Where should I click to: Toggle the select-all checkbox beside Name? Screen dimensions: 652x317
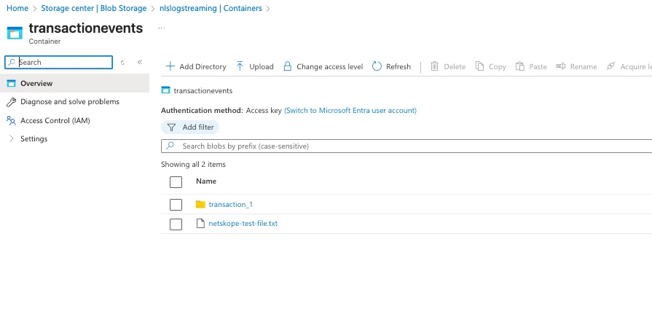point(176,182)
